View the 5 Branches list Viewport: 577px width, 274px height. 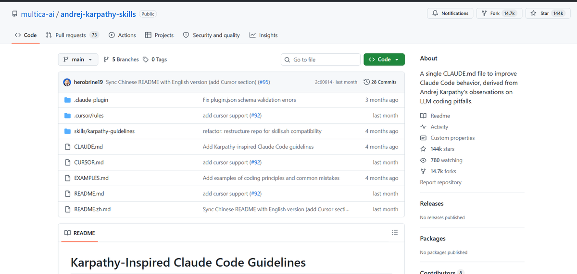point(121,60)
